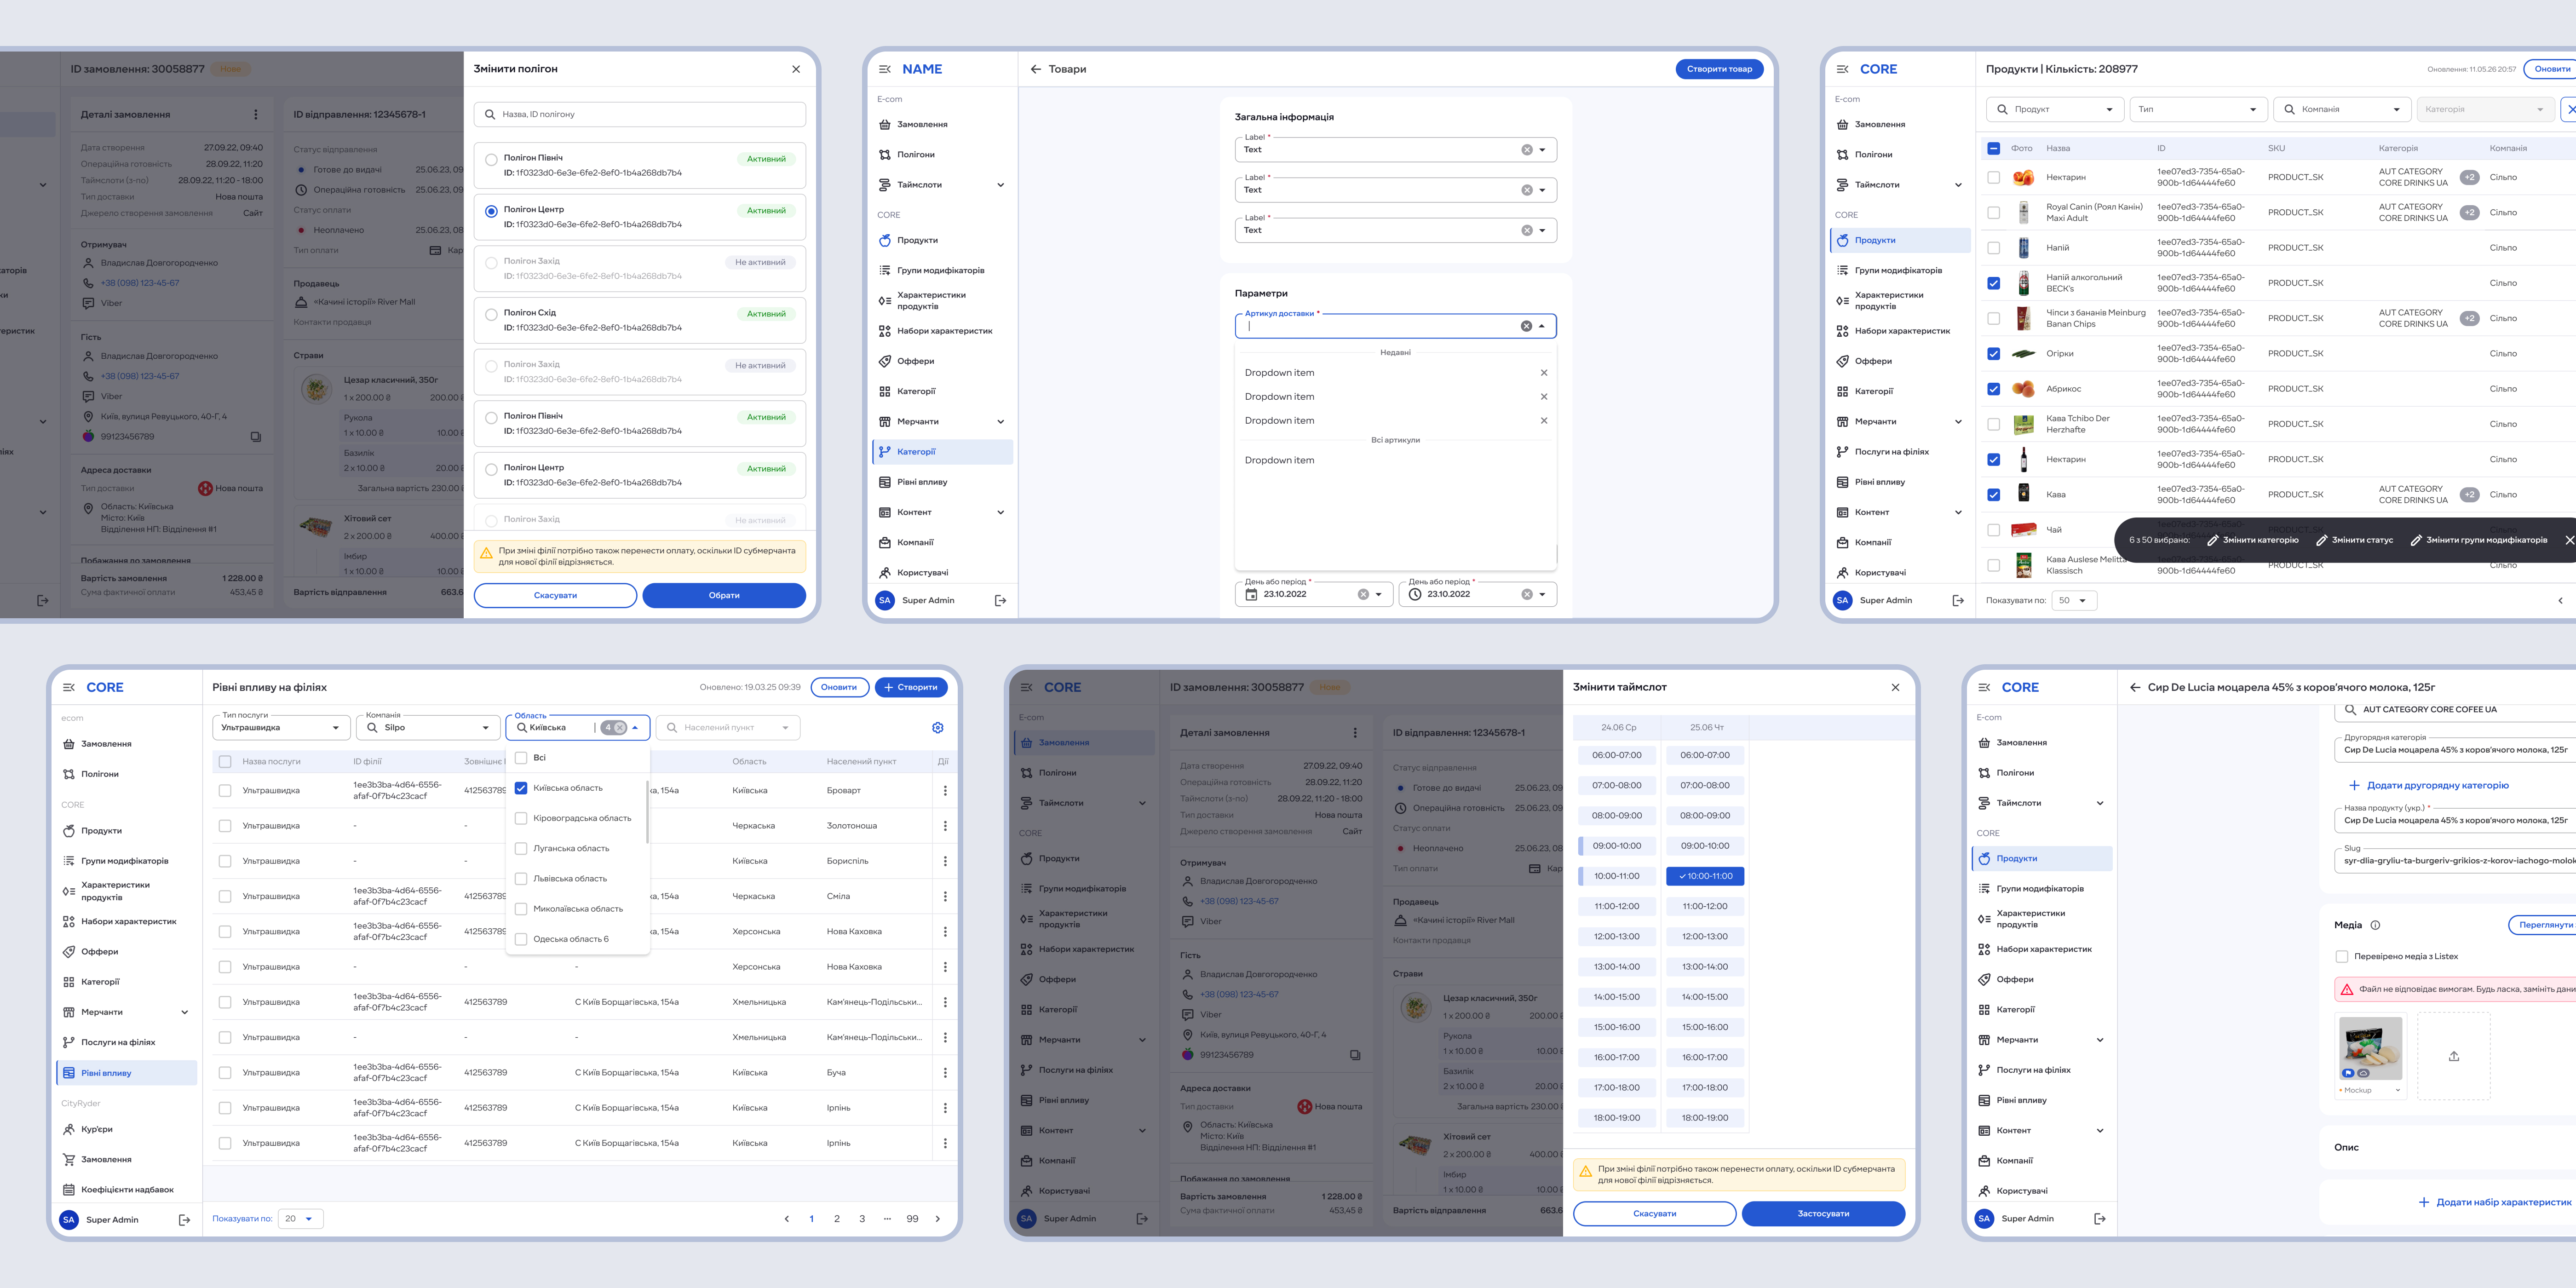Open Показувати по 50 dropdown in Продукти screen
The width and height of the screenshot is (2576, 1288).
point(2074,601)
